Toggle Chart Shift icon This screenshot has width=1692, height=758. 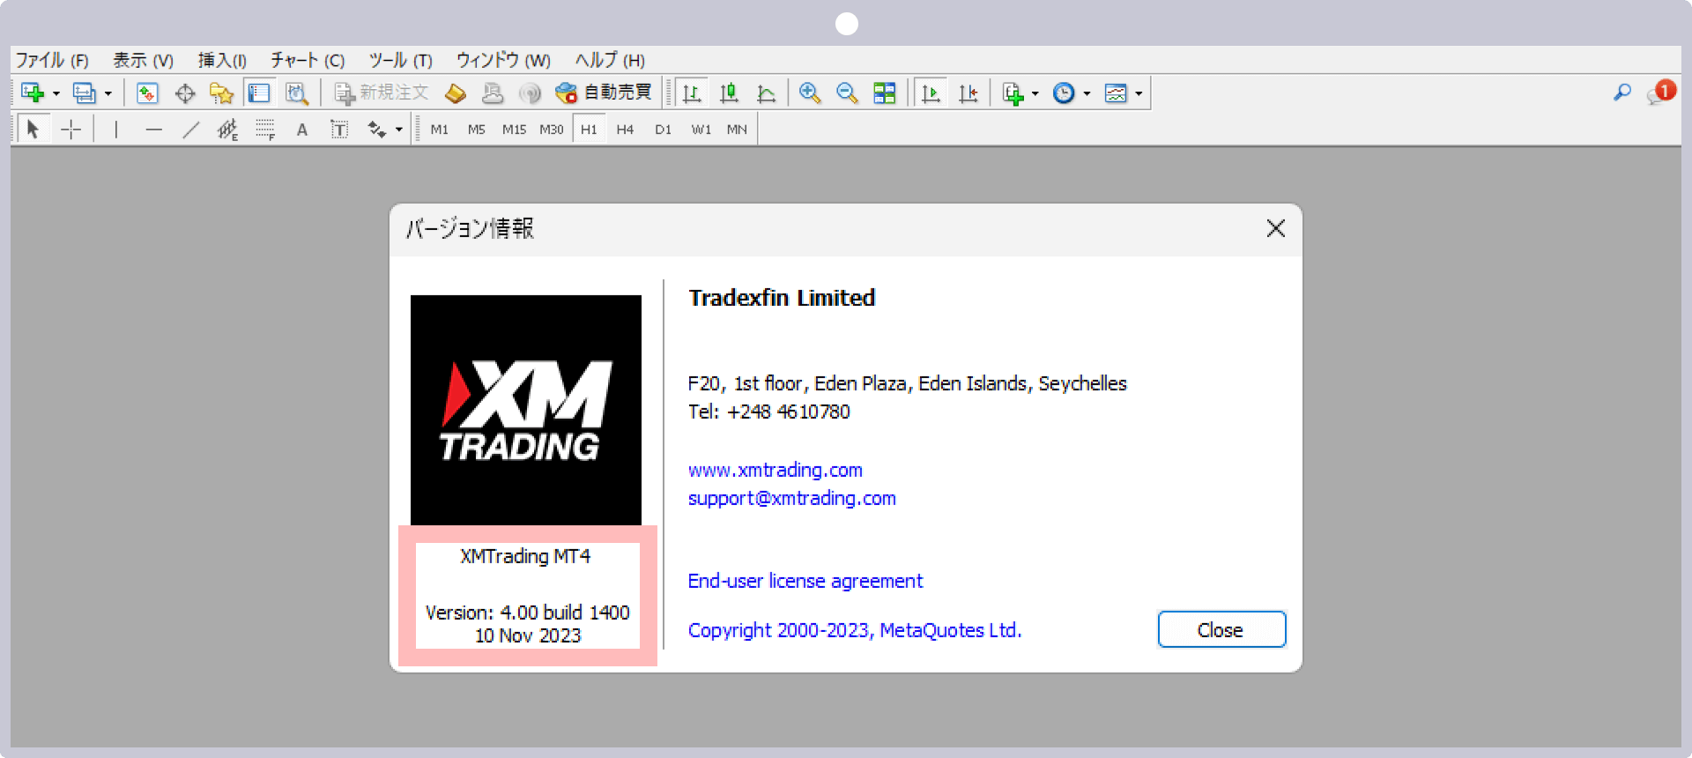(968, 93)
